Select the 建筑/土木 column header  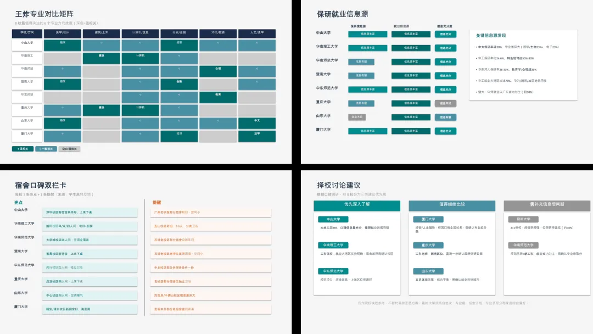point(102,34)
